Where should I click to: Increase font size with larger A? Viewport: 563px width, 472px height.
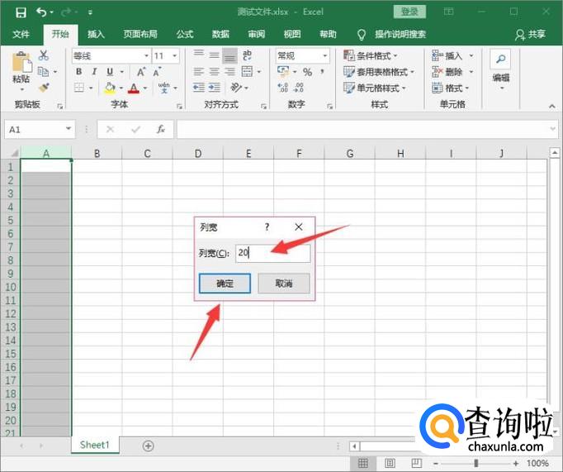coord(141,72)
